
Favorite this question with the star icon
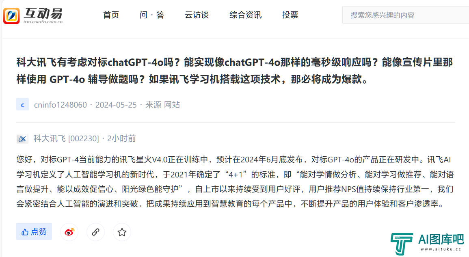pyautogui.click(x=122, y=232)
